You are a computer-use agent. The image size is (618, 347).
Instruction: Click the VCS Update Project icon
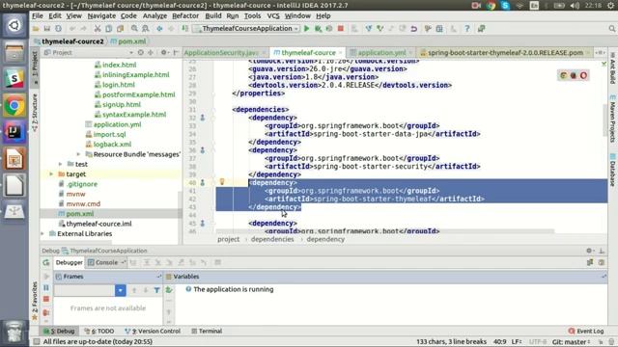pyautogui.click(x=369, y=29)
